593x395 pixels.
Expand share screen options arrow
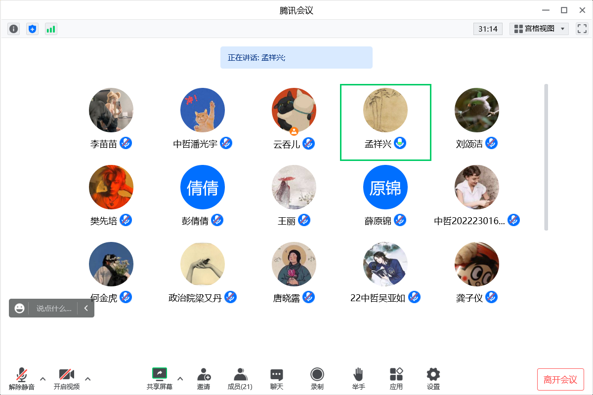(x=180, y=379)
